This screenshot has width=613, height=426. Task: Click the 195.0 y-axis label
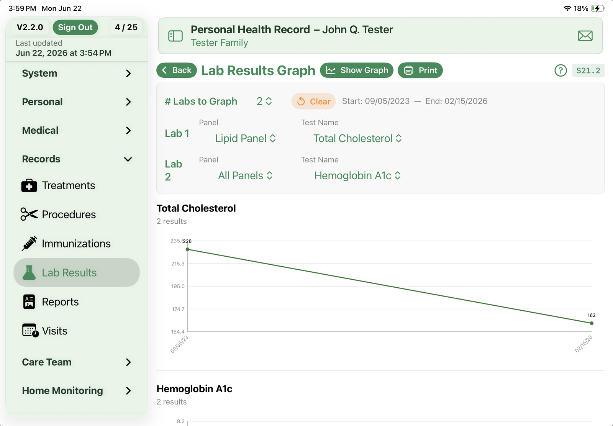(x=178, y=286)
